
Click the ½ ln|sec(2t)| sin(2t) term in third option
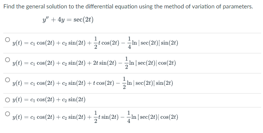[148, 83]
